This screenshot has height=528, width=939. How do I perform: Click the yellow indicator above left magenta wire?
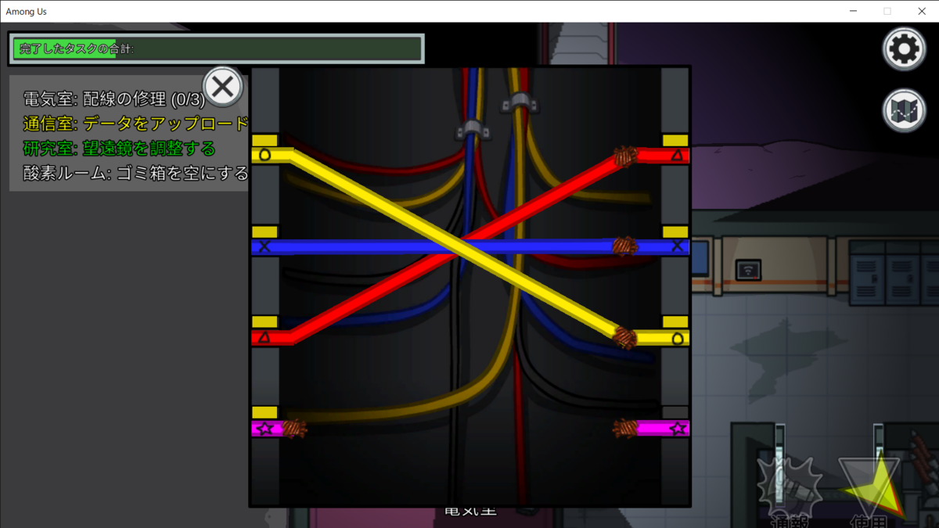pos(265,412)
